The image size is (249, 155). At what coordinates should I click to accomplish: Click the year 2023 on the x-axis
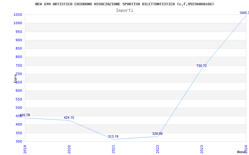[x=202, y=149]
